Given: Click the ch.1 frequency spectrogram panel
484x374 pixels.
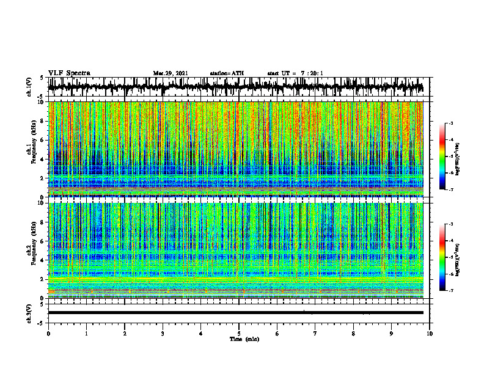Looking at the screenshot, I should tap(239, 149).
